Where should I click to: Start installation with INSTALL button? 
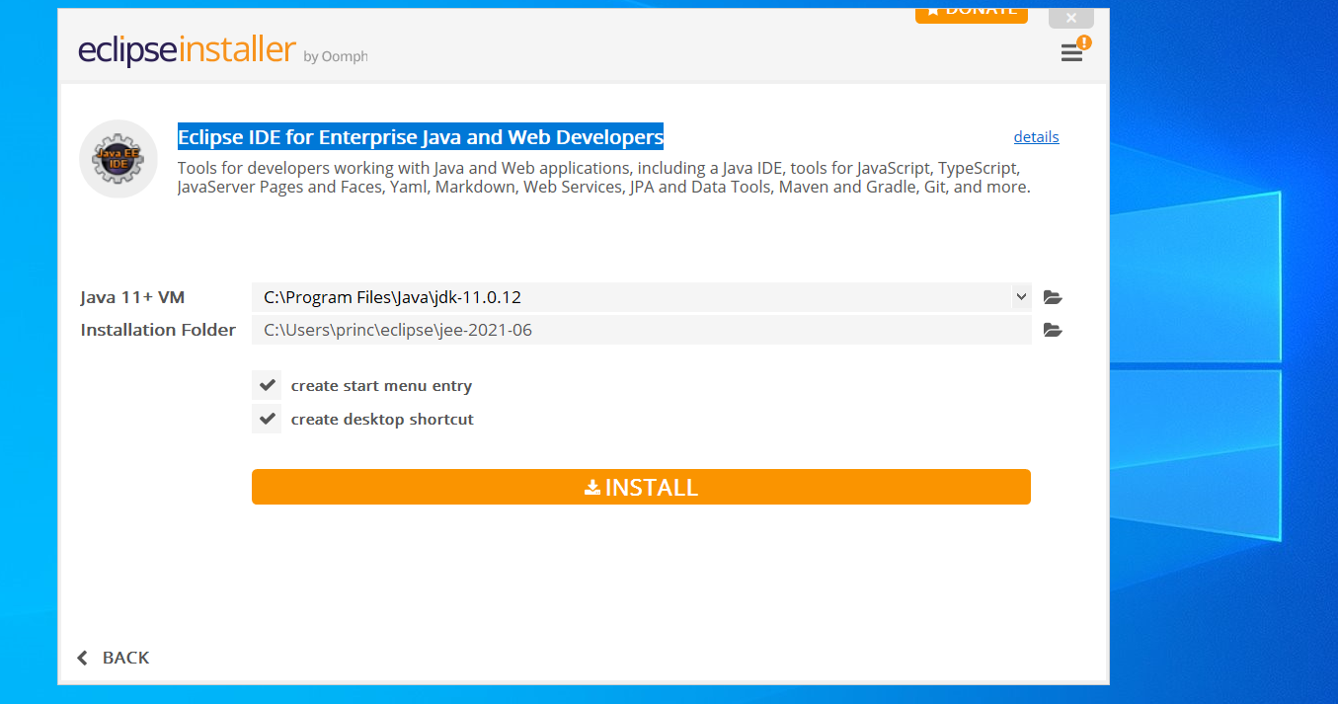tap(641, 487)
